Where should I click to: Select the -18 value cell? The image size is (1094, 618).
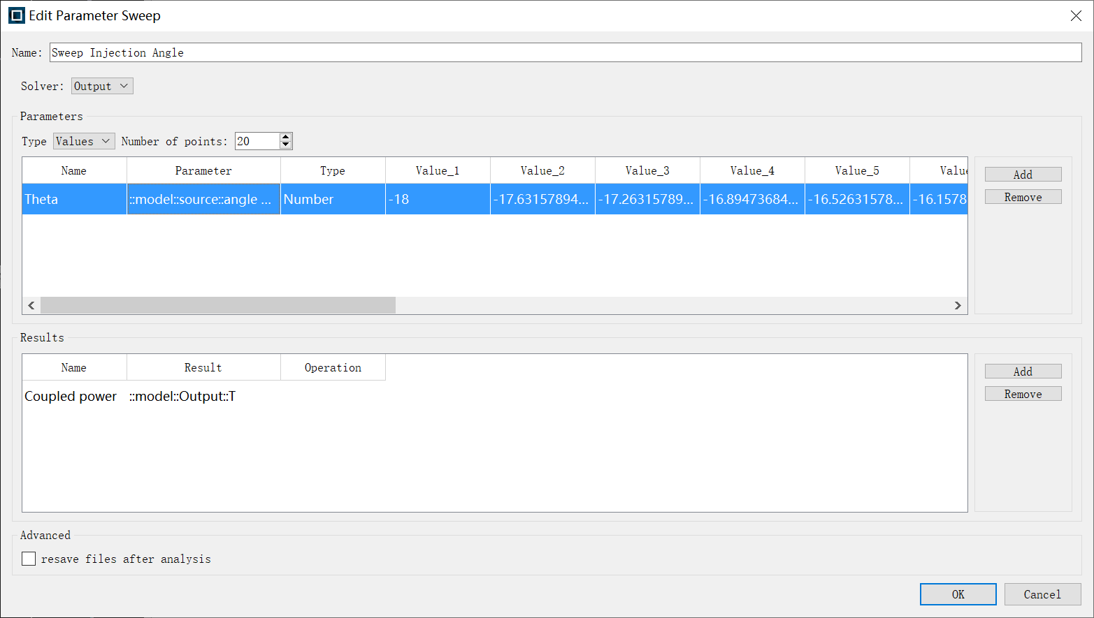pyautogui.click(x=438, y=199)
